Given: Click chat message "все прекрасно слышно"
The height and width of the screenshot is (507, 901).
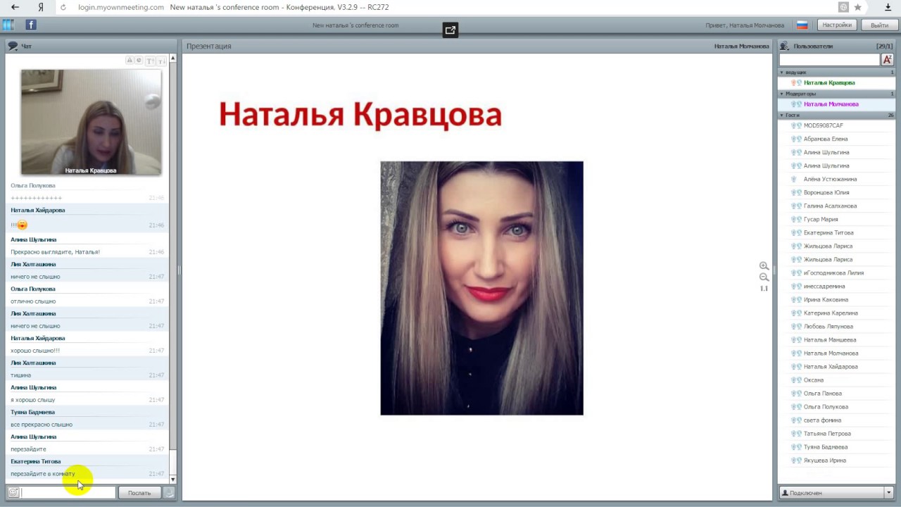Looking at the screenshot, I should point(42,425).
